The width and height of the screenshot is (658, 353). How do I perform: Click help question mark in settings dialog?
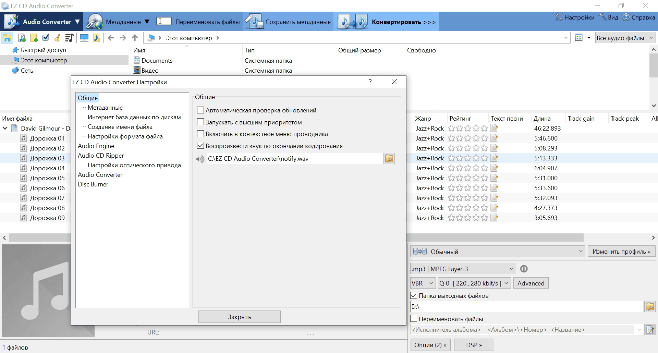coord(370,82)
